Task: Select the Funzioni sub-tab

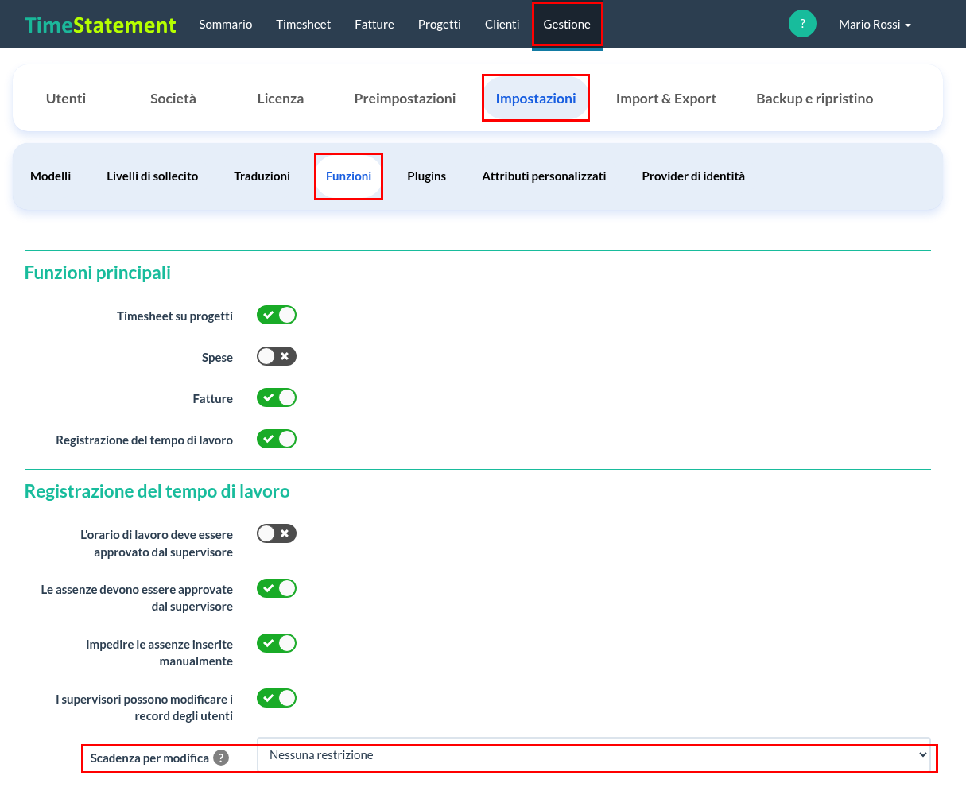Action: coord(349,176)
